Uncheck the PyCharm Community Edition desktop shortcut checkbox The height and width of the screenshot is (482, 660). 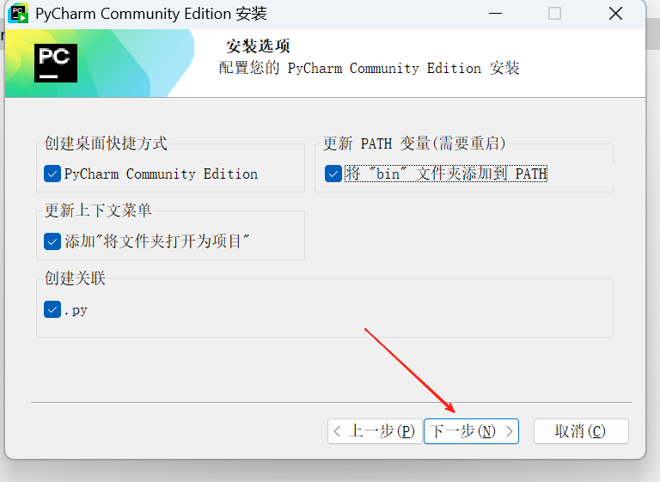tap(52, 174)
